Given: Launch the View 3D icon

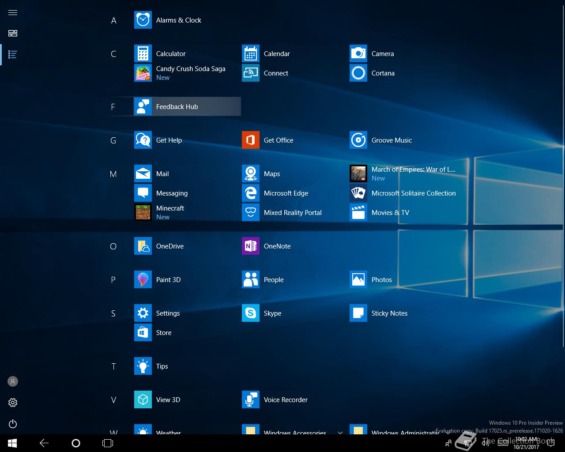Looking at the screenshot, I should (x=143, y=400).
